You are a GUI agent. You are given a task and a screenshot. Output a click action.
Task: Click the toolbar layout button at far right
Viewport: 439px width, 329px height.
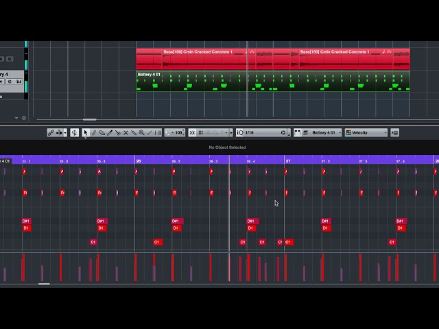(x=395, y=132)
